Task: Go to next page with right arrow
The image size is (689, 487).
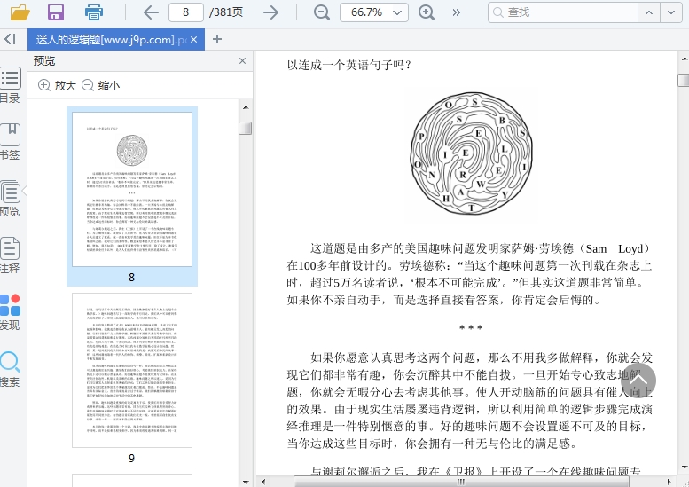Action: tap(271, 12)
